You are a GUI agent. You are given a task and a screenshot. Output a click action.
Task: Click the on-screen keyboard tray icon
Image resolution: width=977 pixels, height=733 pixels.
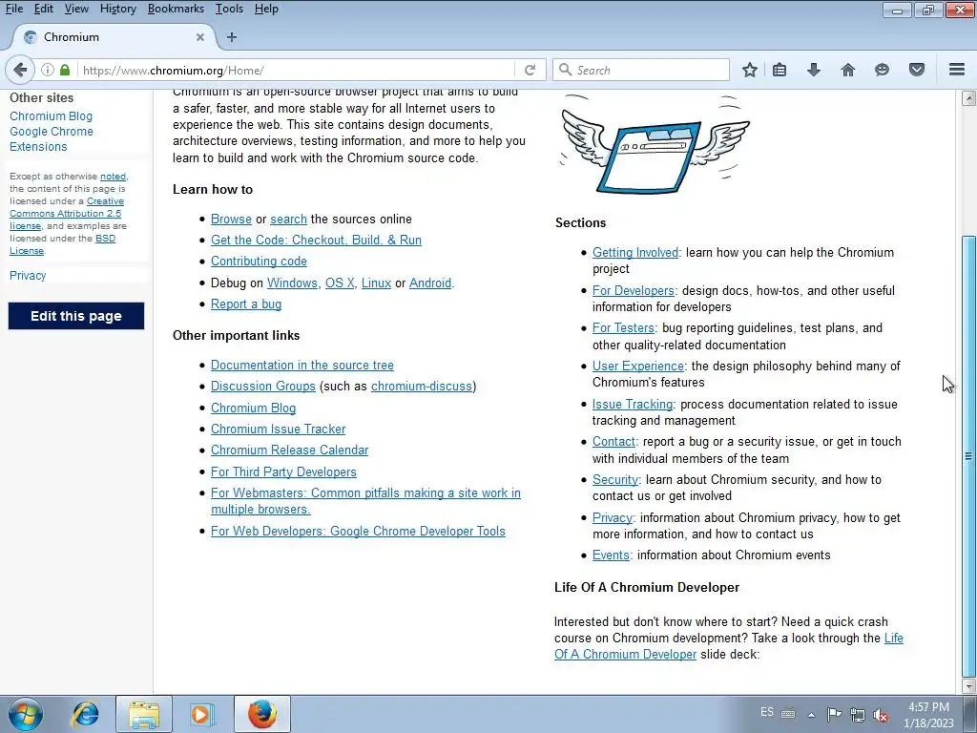tap(788, 714)
